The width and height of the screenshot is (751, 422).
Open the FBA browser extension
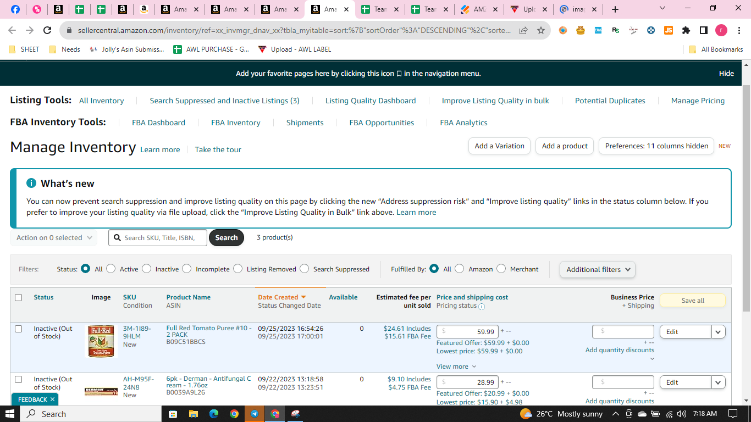pyautogui.click(x=598, y=30)
